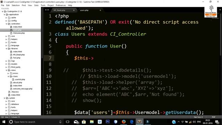Open Windows Start menu
Screen dimensions: 222x125
click(4, 122)
